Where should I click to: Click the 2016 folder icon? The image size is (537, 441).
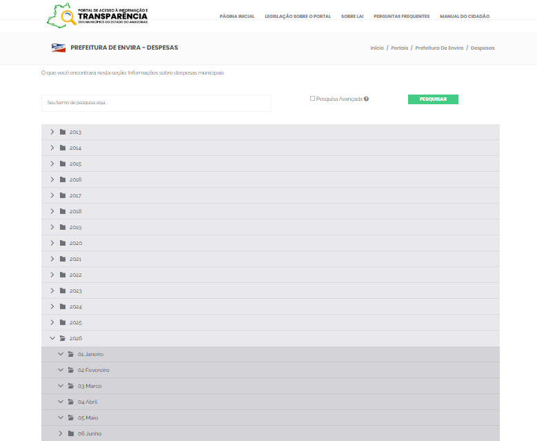pos(63,179)
